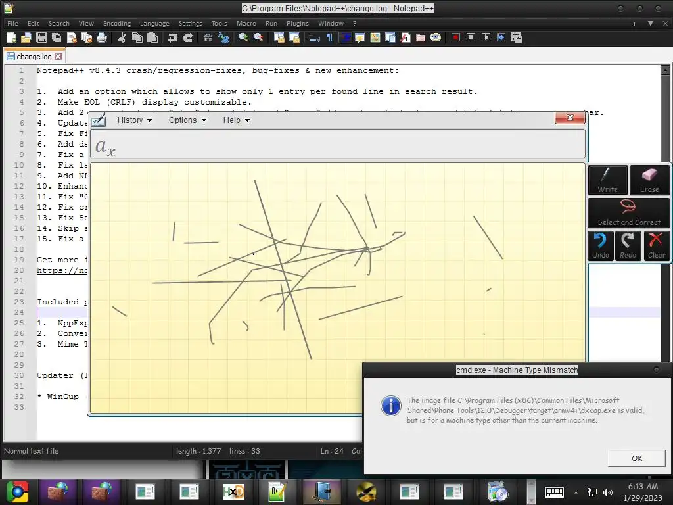Open the touch keyboard from taskbar
This screenshot has width=673, height=505.
point(554,492)
